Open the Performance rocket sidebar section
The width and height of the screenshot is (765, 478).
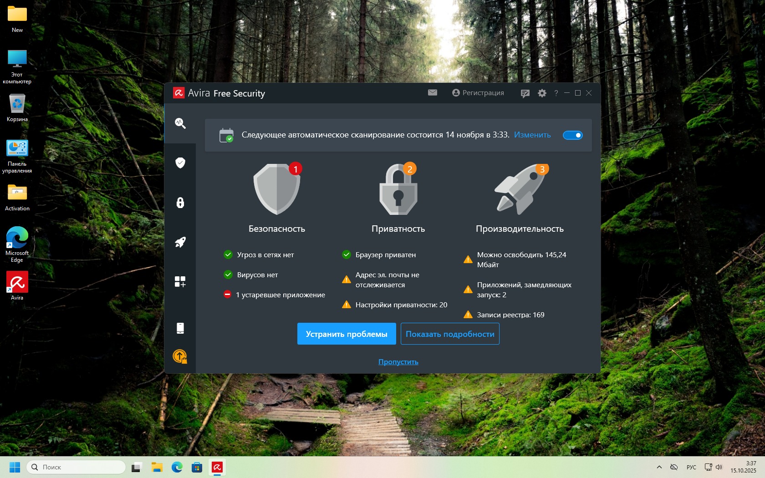[x=180, y=242]
